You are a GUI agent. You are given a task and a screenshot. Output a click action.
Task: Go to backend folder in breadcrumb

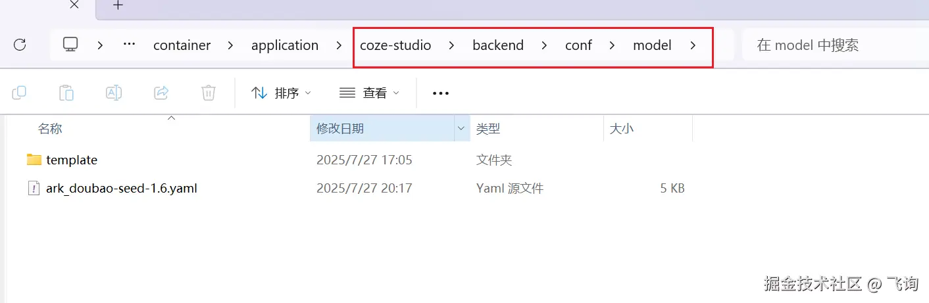(498, 45)
